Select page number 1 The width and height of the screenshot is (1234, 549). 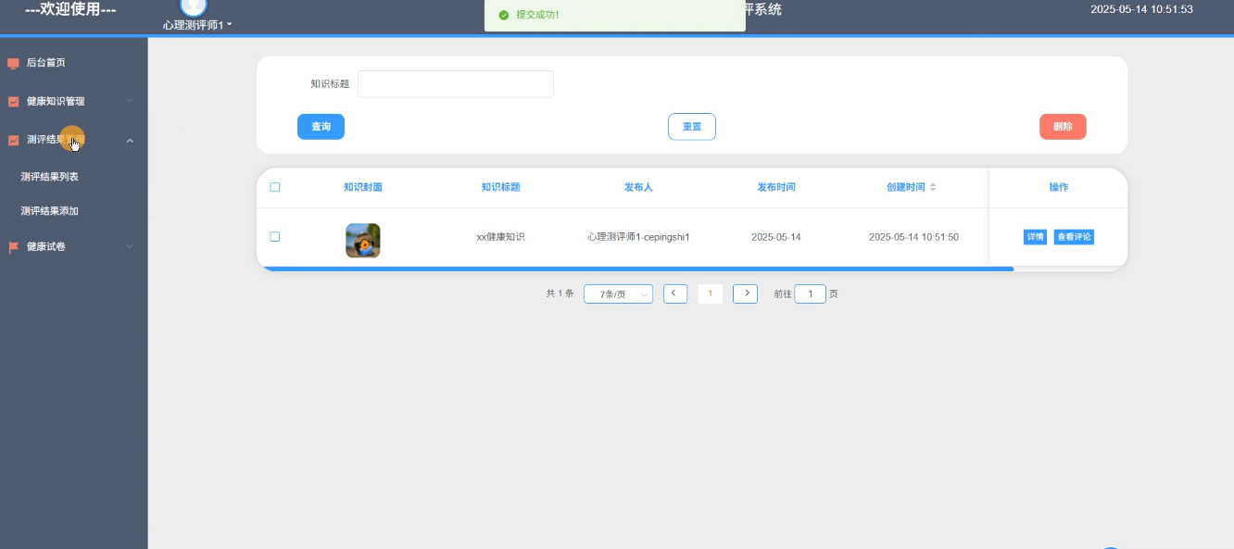[x=710, y=293]
